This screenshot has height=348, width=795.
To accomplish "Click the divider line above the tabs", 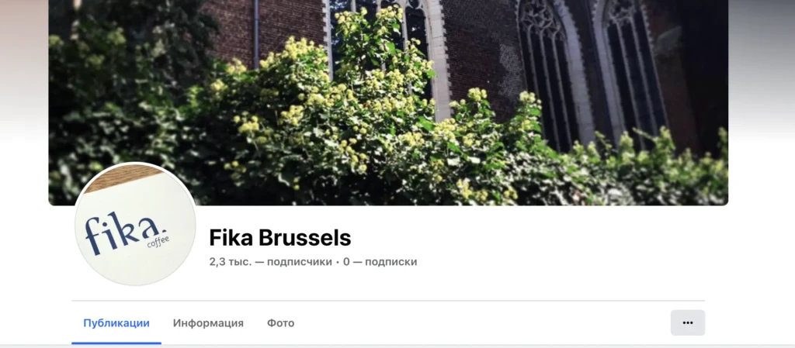I will 388,301.
